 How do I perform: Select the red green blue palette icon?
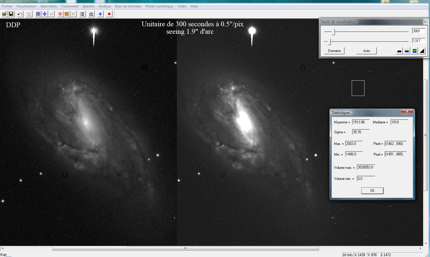(x=414, y=51)
